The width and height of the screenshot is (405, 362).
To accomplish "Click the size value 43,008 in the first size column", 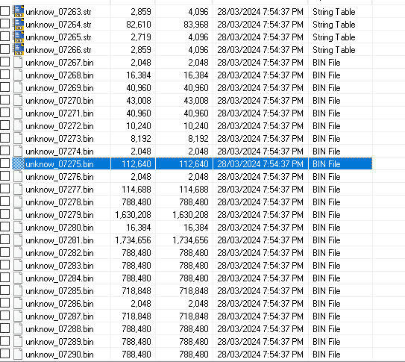I will coord(139,101).
